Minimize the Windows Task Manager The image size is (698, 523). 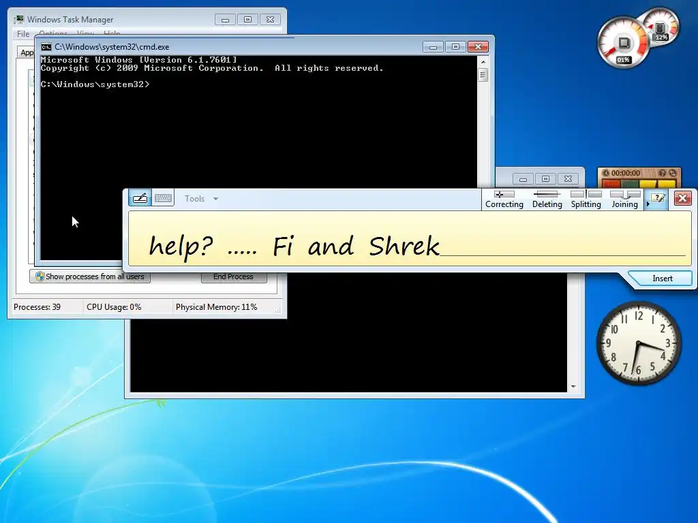pos(225,20)
